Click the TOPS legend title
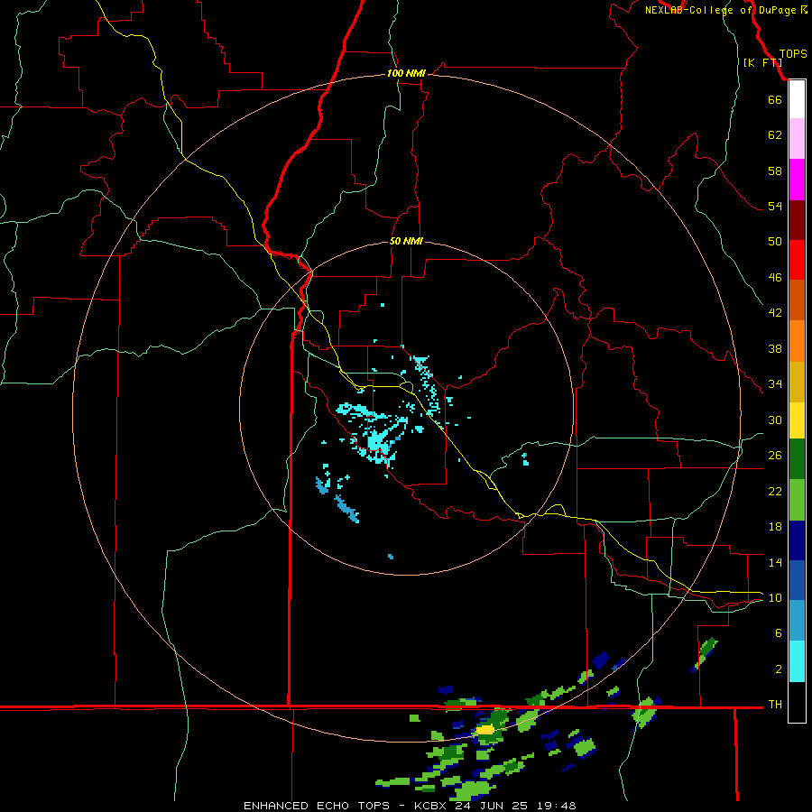Viewport: 812px width, 812px height. (793, 53)
